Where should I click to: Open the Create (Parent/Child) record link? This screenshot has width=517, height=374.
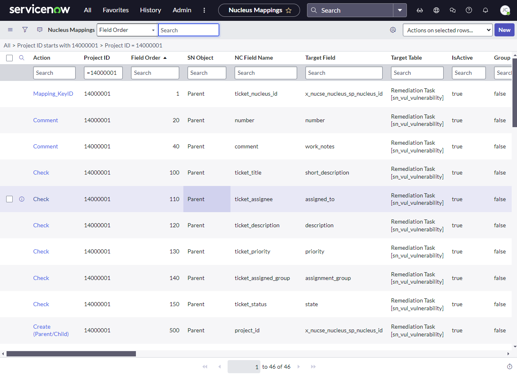(51, 330)
